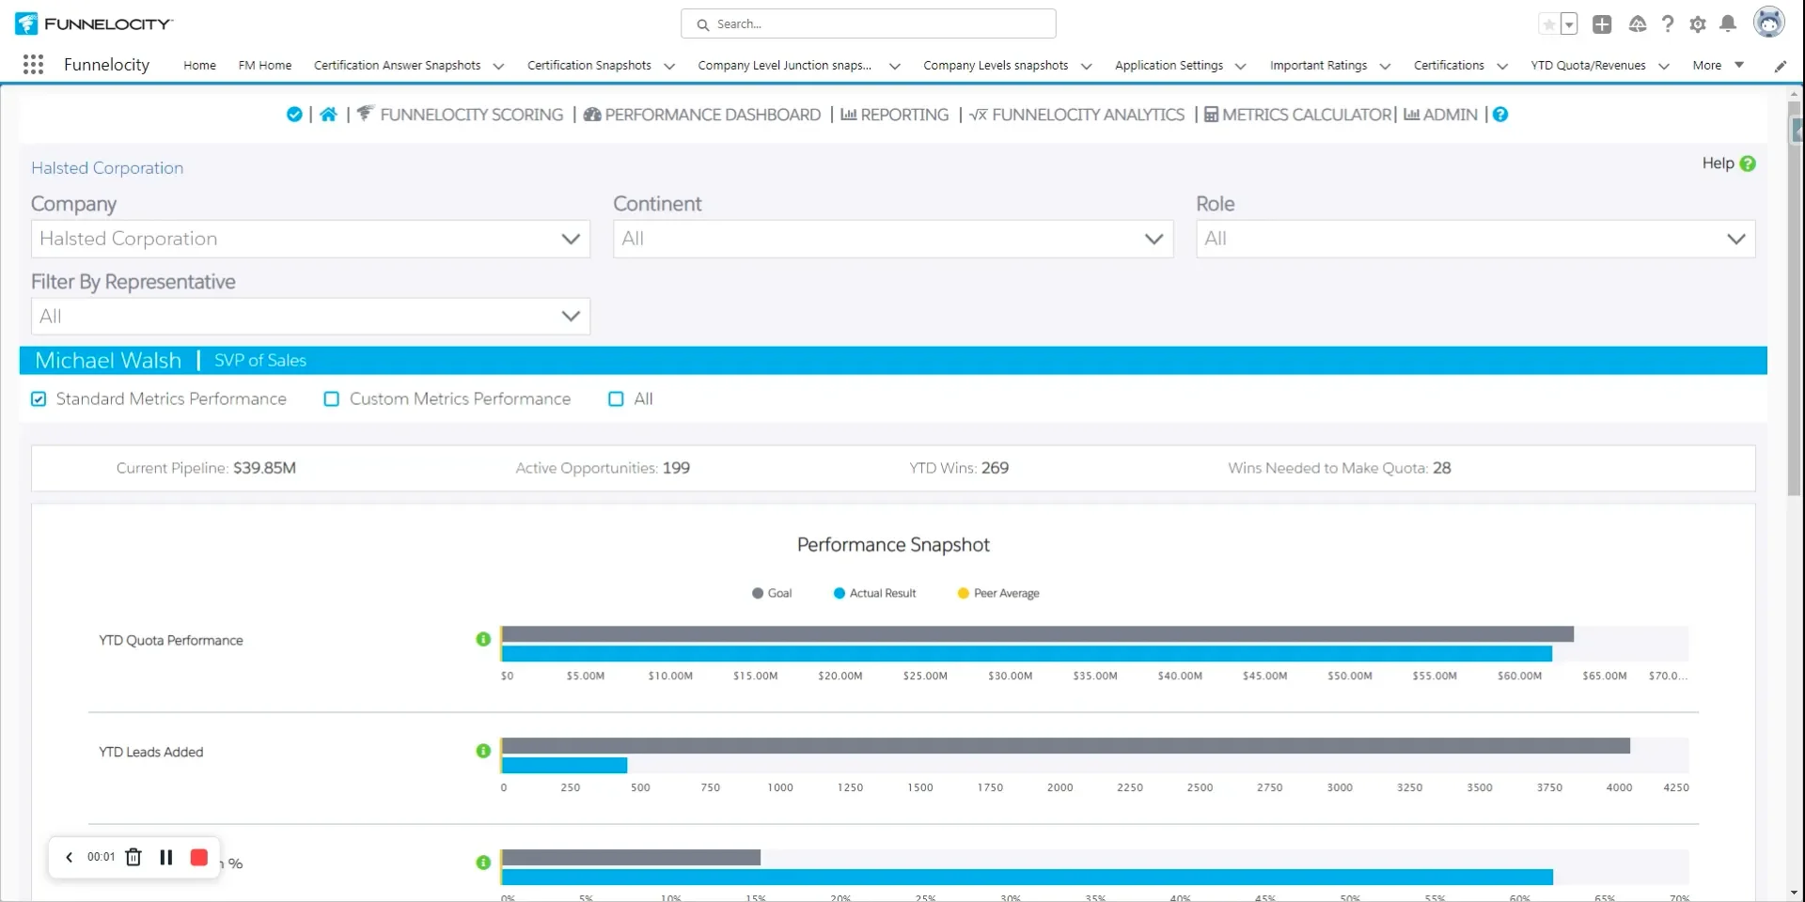Open the Company dropdown
The width and height of the screenshot is (1805, 902).
310,239
